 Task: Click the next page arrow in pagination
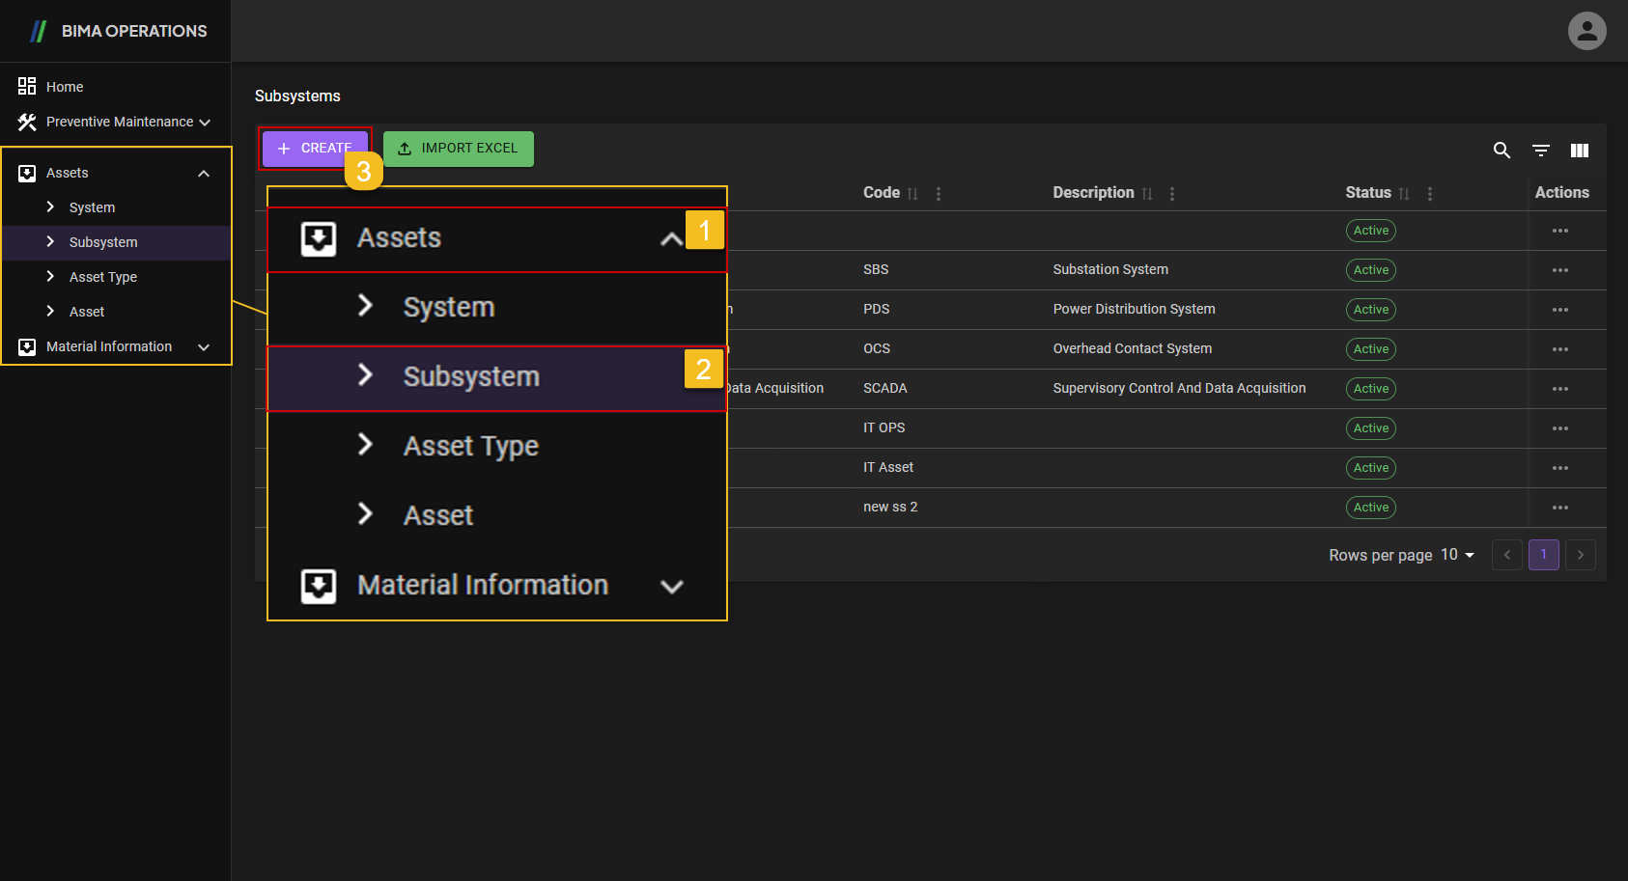(x=1581, y=555)
